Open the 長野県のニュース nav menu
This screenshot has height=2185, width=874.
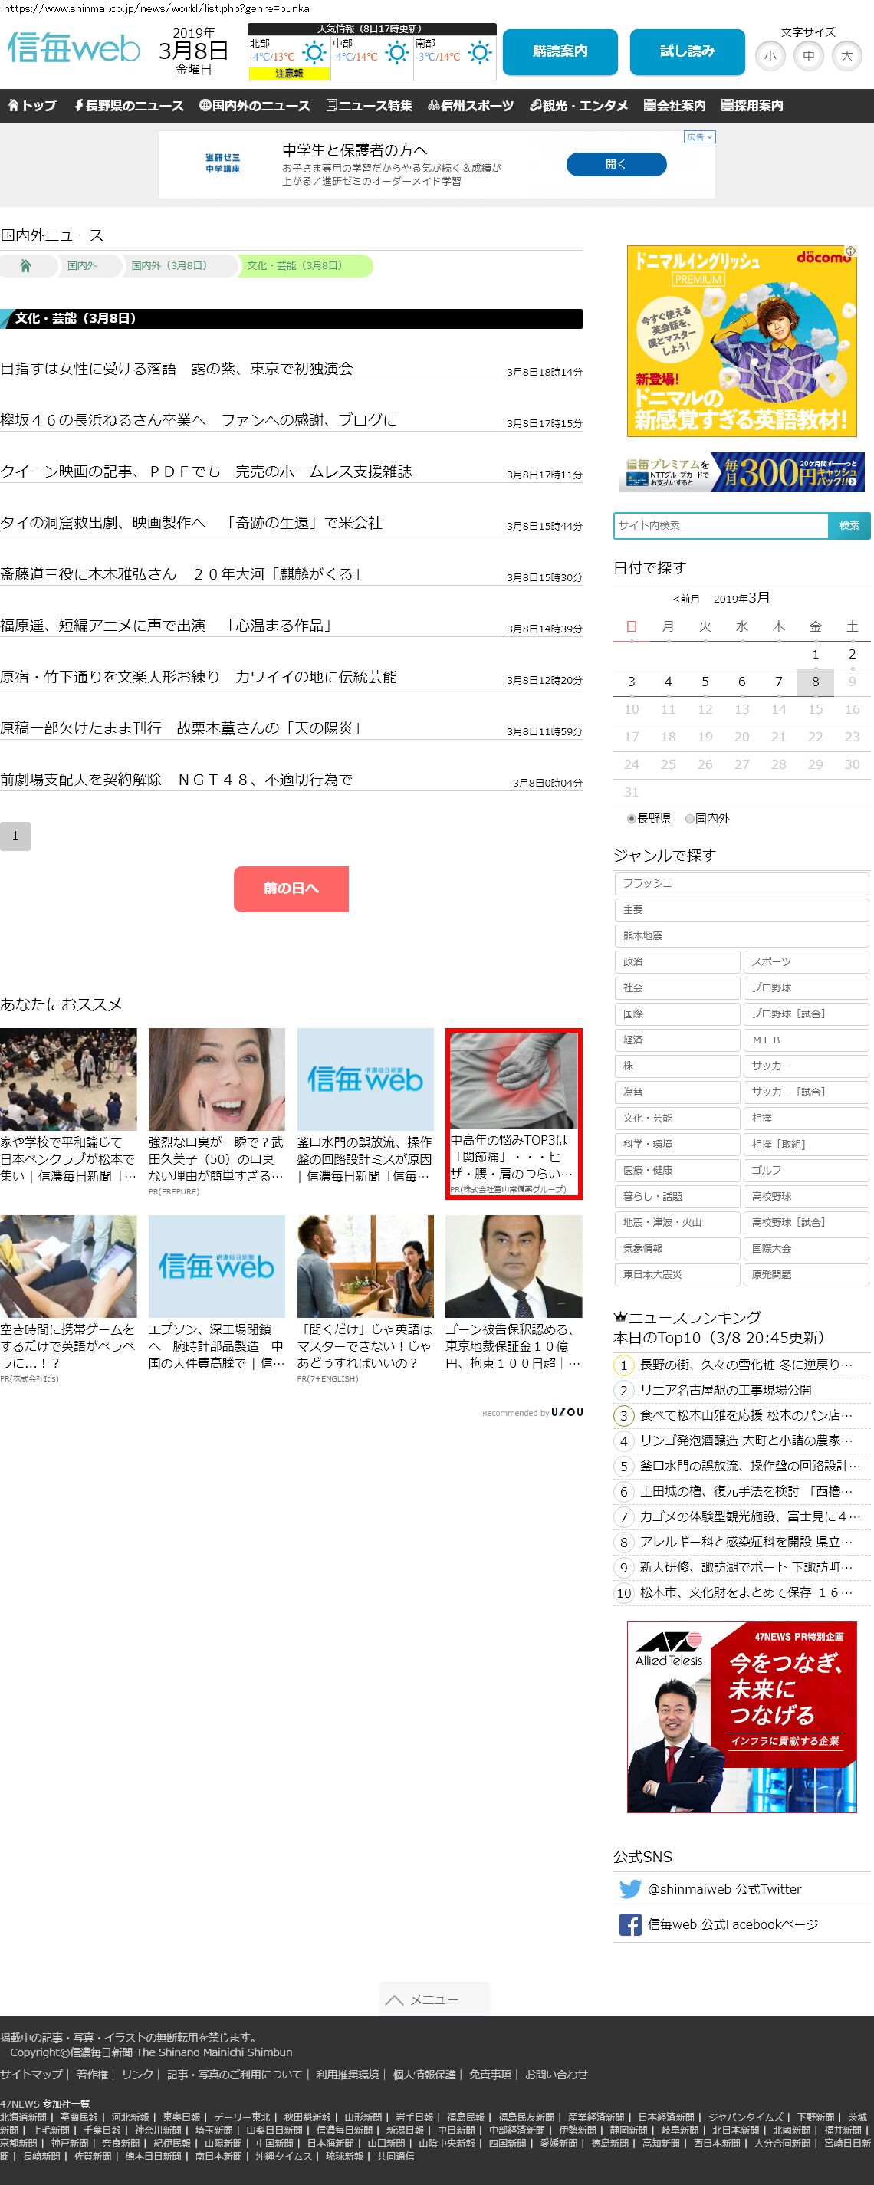tap(129, 106)
